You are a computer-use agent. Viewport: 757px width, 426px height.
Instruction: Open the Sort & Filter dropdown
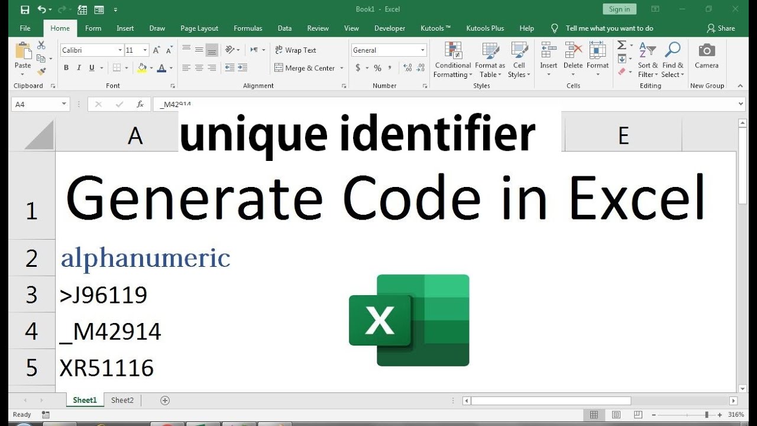648,60
